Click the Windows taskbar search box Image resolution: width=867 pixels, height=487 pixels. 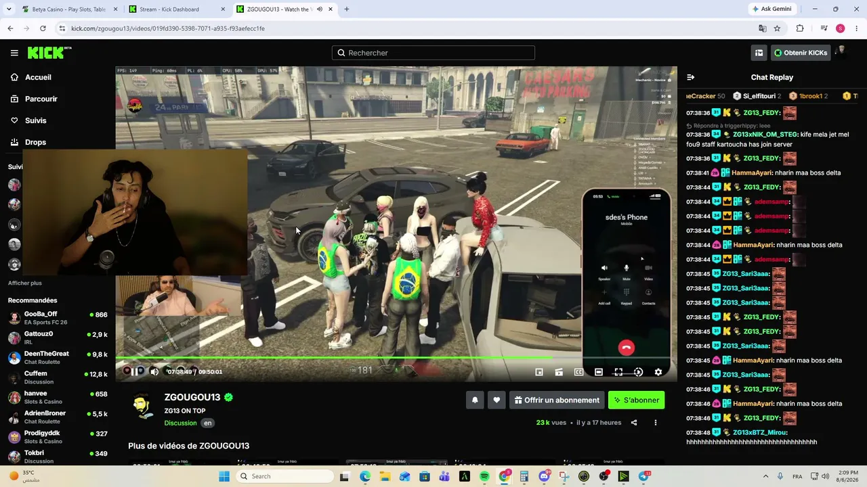284,476
